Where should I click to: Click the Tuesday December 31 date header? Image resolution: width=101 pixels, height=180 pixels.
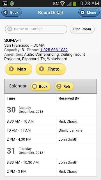[50, 151]
